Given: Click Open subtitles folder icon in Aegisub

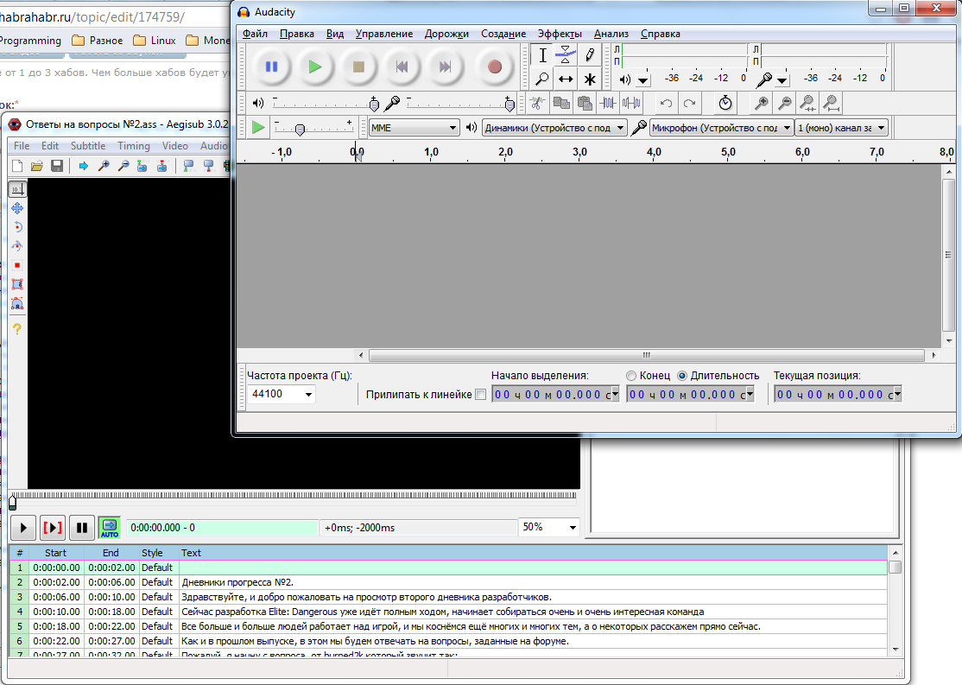Looking at the screenshot, I should [x=37, y=166].
